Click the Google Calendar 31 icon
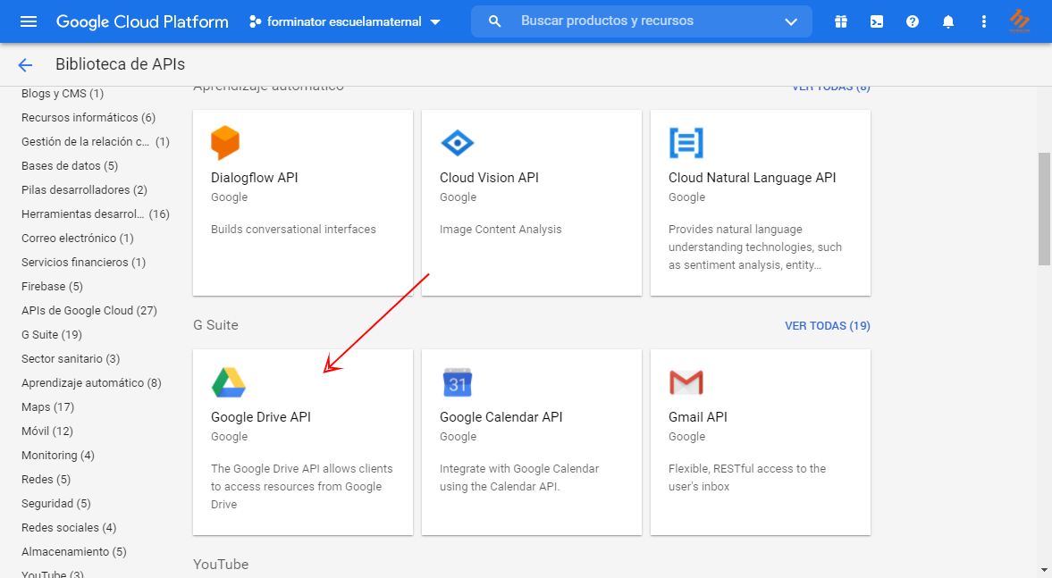1052x578 pixels. (x=458, y=382)
